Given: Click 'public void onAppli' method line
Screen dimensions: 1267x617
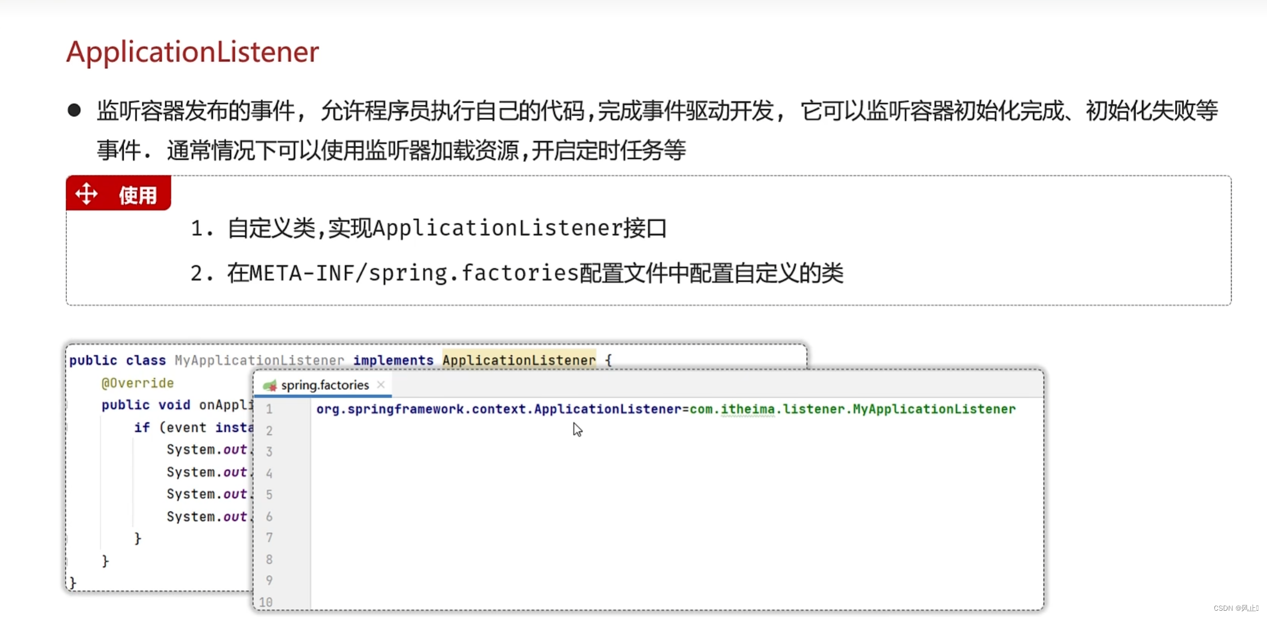Looking at the screenshot, I should coord(177,405).
